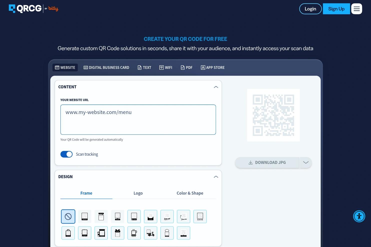
Task: Select the steaming coffee mug frame
Action: pyautogui.click(x=134, y=233)
